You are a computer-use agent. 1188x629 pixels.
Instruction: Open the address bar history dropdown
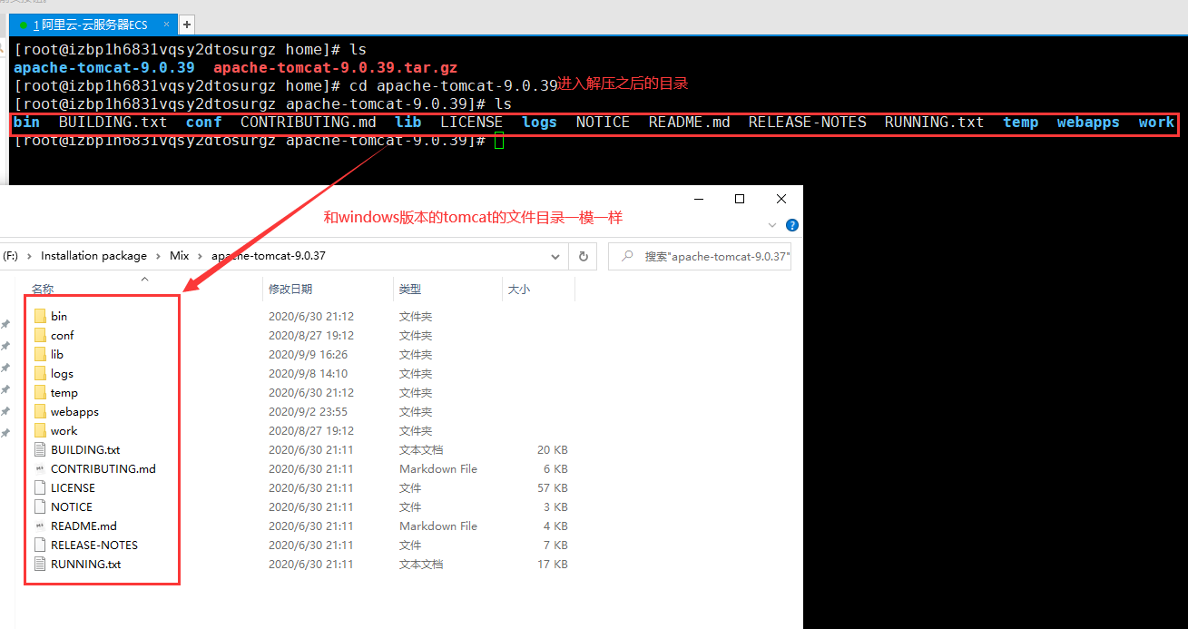556,256
